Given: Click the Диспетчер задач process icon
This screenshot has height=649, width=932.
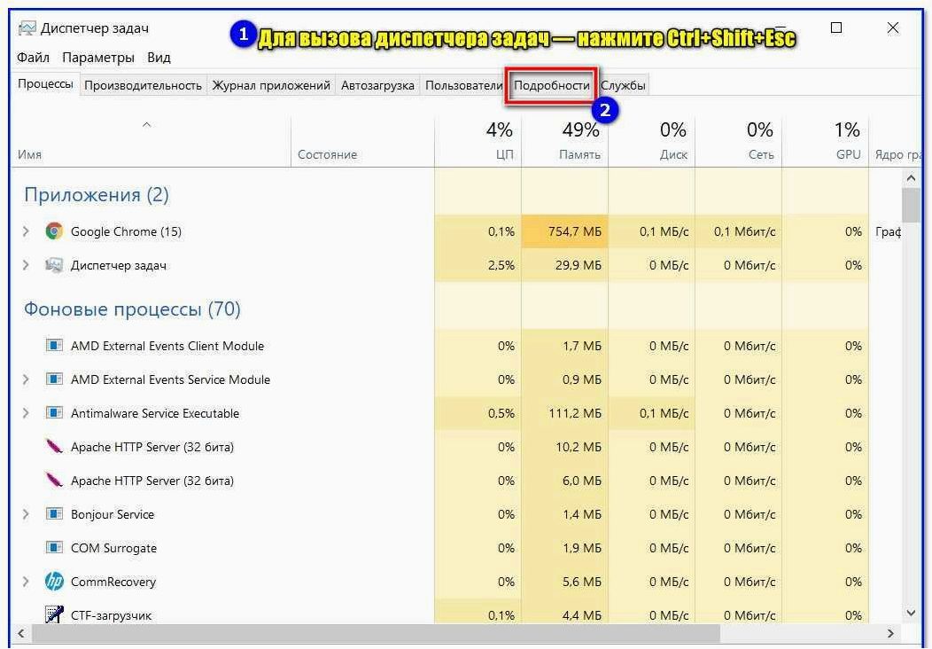Looking at the screenshot, I should coord(54,265).
